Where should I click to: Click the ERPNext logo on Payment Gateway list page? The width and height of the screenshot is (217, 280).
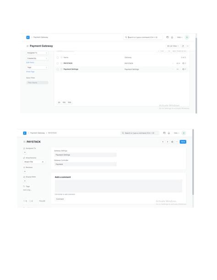[28, 37]
